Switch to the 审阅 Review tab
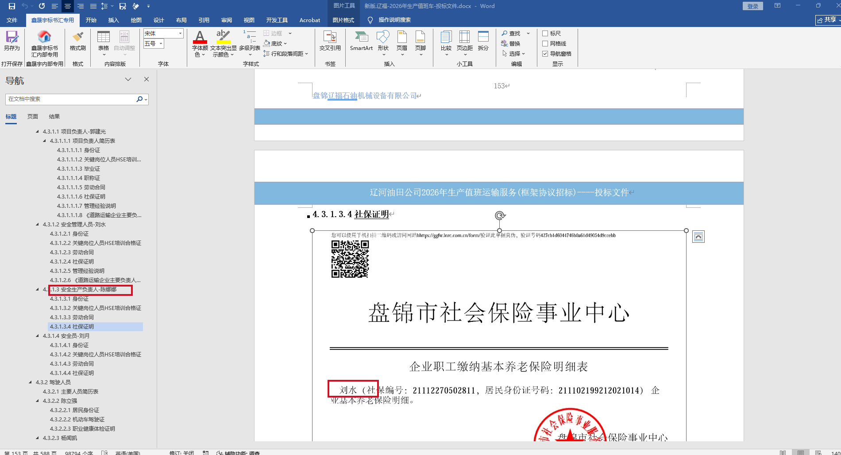The height and width of the screenshot is (455, 841). (226, 20)
